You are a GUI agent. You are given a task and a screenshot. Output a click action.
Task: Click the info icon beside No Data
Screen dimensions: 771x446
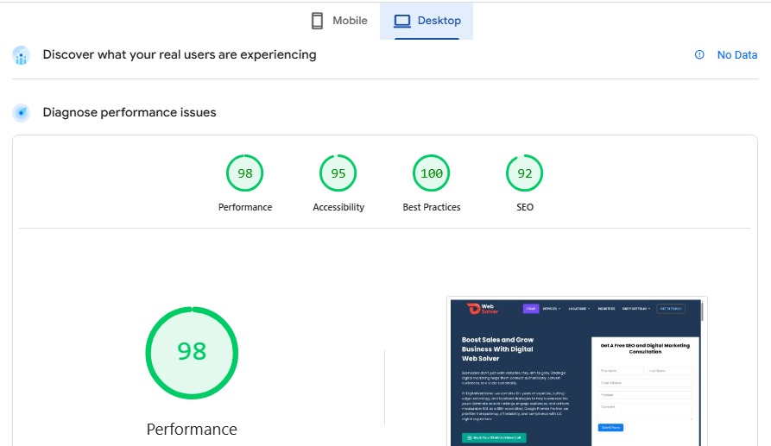(x=699, y=55)
